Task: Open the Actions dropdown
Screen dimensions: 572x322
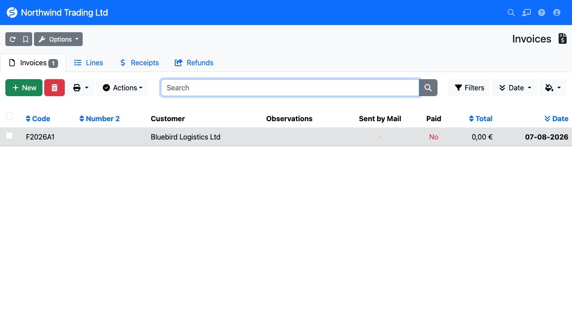Action: [122, 88]
